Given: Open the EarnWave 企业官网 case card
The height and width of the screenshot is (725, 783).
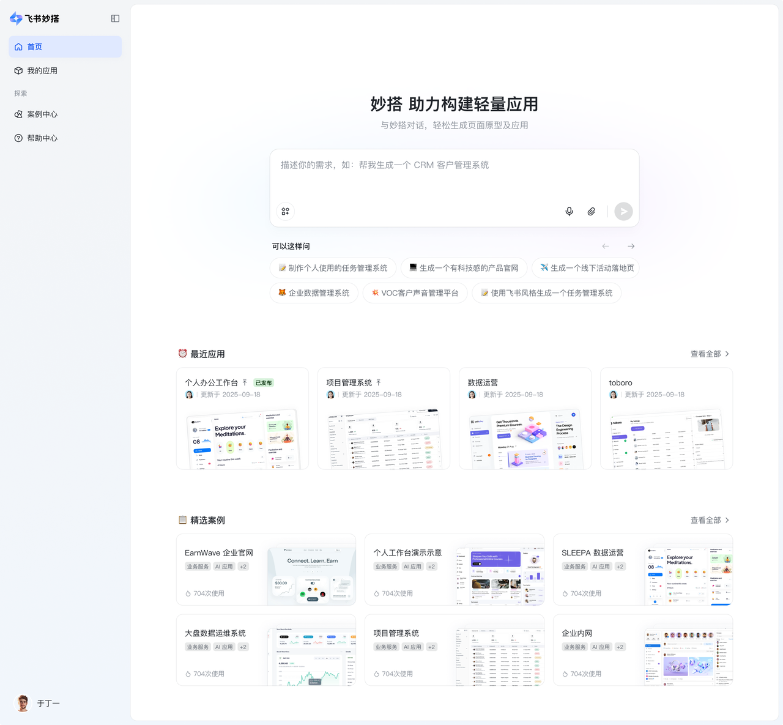Looking at the screenshot, I should point(265,570).
